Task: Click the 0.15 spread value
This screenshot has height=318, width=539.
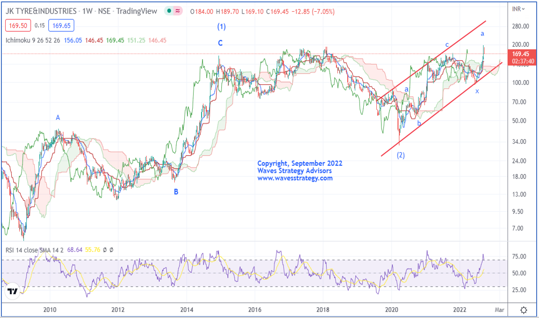Action: (x=39, y=25)
